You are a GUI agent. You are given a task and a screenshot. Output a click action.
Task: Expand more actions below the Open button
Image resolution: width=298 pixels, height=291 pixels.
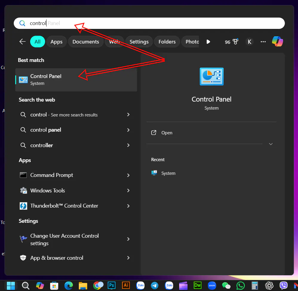click(271, 144)
